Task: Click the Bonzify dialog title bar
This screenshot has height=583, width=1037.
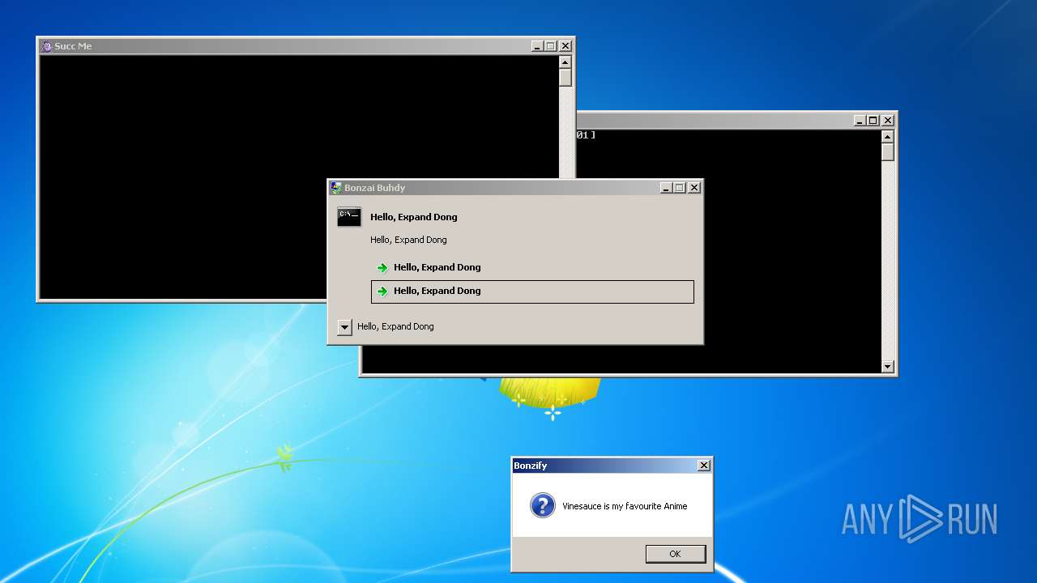Action: click(x=612, y=466)
